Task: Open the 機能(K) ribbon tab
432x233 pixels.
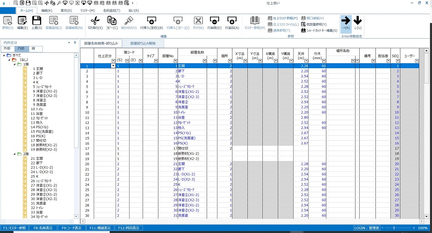Action: (x=47, y=10)
